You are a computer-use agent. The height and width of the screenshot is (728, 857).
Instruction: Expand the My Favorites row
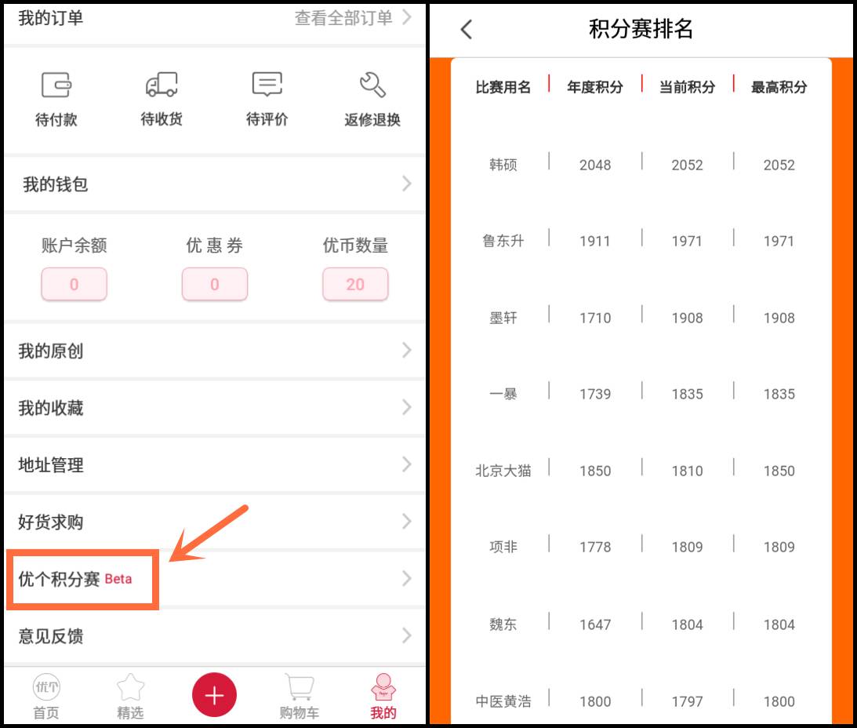click(214, 408)
